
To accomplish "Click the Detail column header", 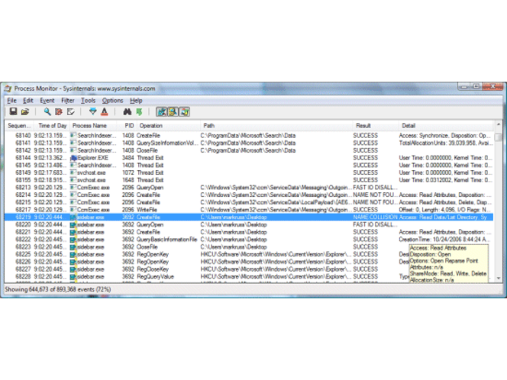I will pyautogui.click(x=446, y=125).
